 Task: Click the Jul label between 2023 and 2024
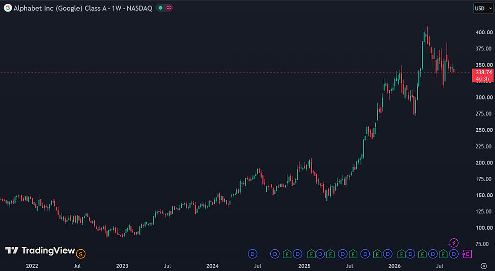(x=167, y=266)
